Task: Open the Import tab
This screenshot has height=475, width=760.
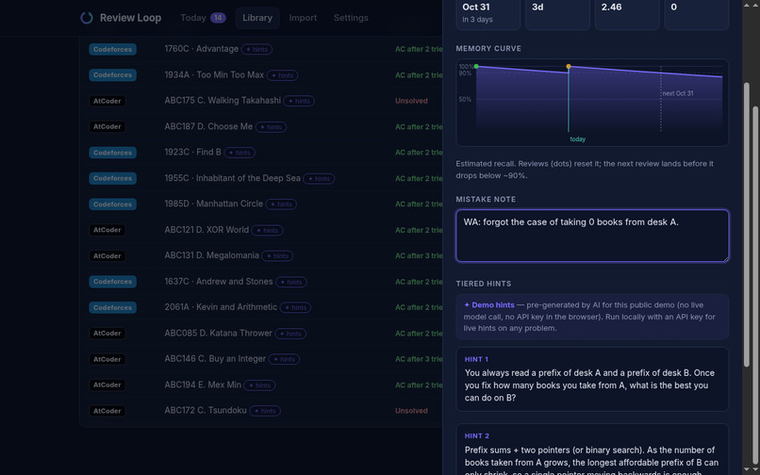Action: click(303, 18)
